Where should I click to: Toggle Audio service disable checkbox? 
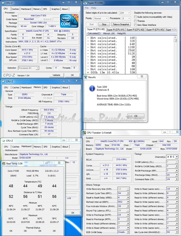(x=135, y=17)
